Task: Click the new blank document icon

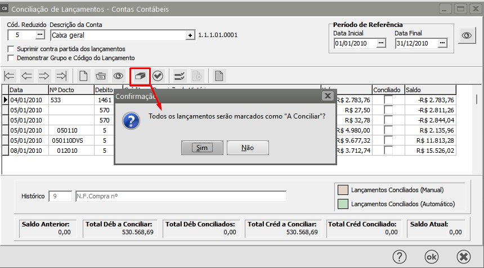Action: pos(83,76)
